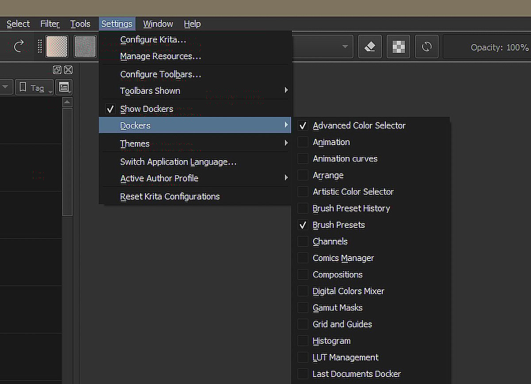Expand Toolbars Shown submenu

[195, 91]
